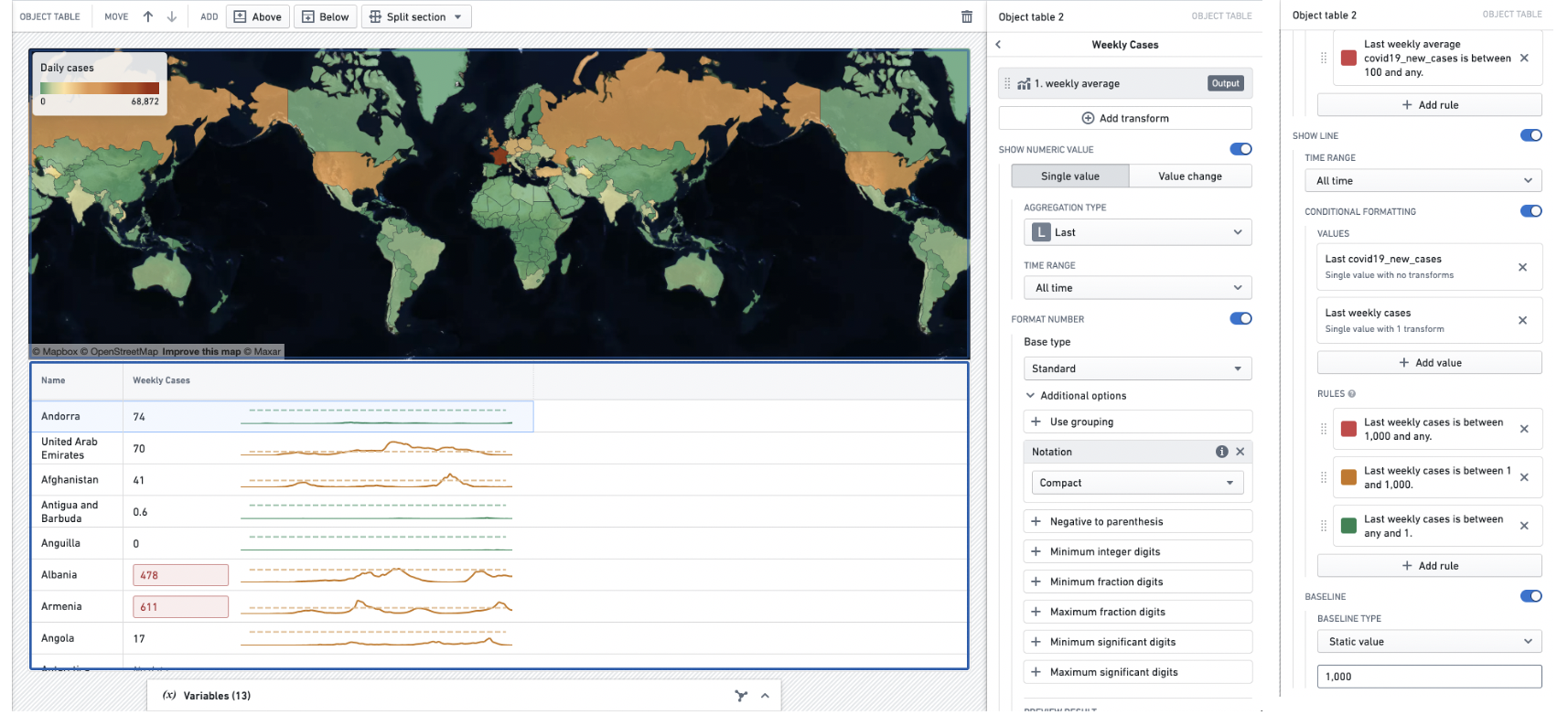The width and height of the screenshot is (1557, 715).
Task: Open red swatch for 1,000 and any rule
Action: 1348,429
